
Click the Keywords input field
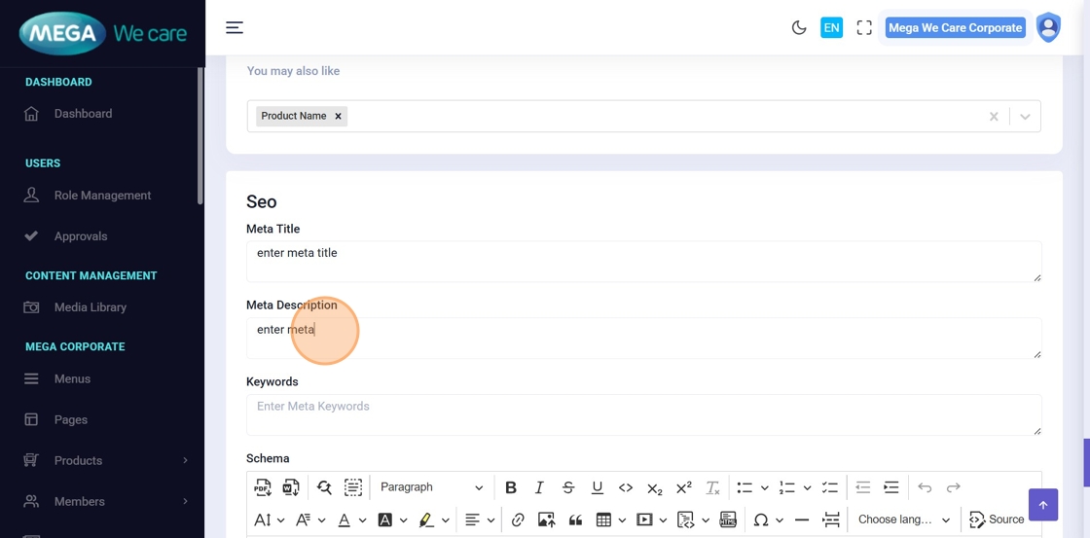pos(643,414)
